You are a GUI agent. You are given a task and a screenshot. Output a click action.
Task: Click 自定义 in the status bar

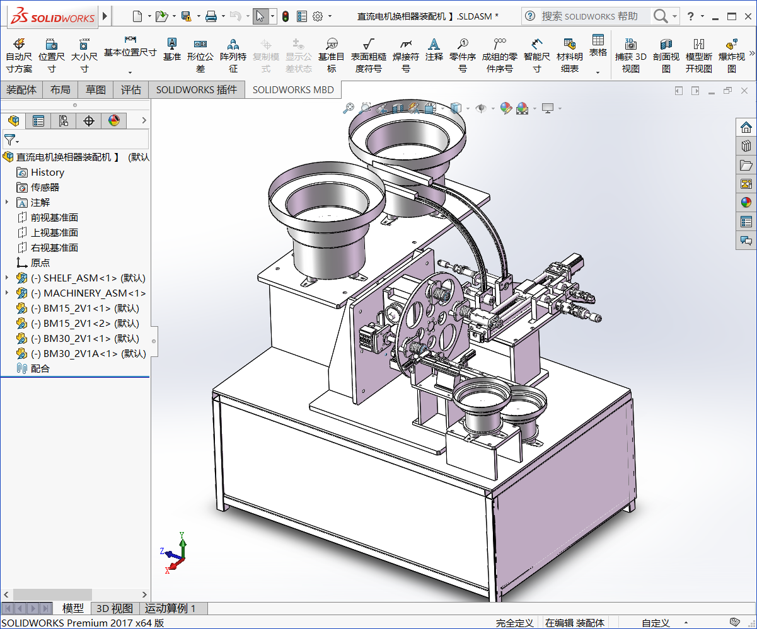pyautogui.click(x=656, y=623)
